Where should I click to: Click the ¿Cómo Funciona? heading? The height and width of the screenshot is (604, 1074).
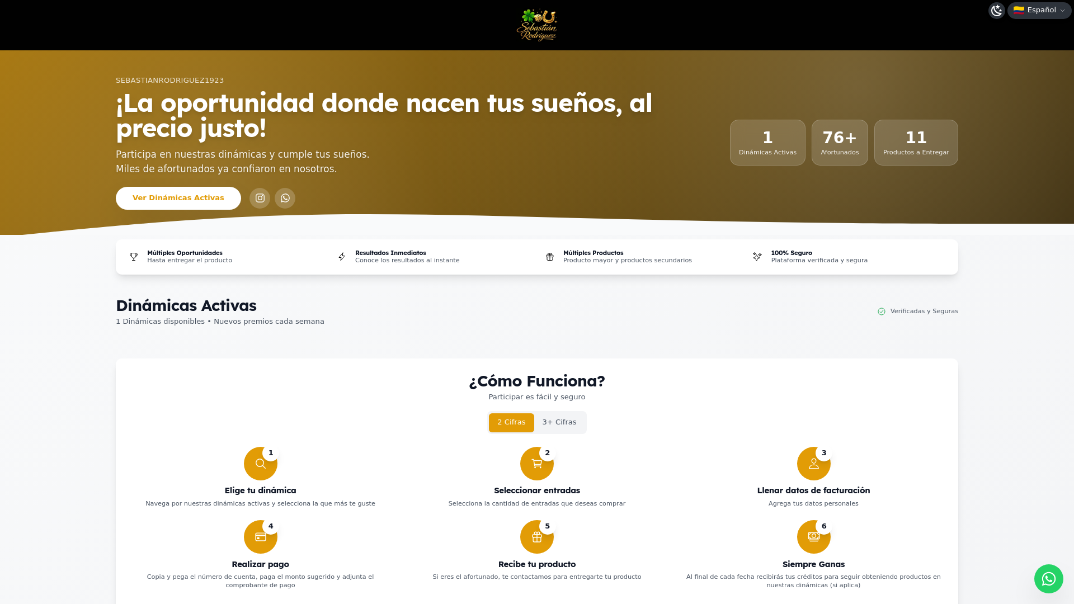tap(537, 381)
